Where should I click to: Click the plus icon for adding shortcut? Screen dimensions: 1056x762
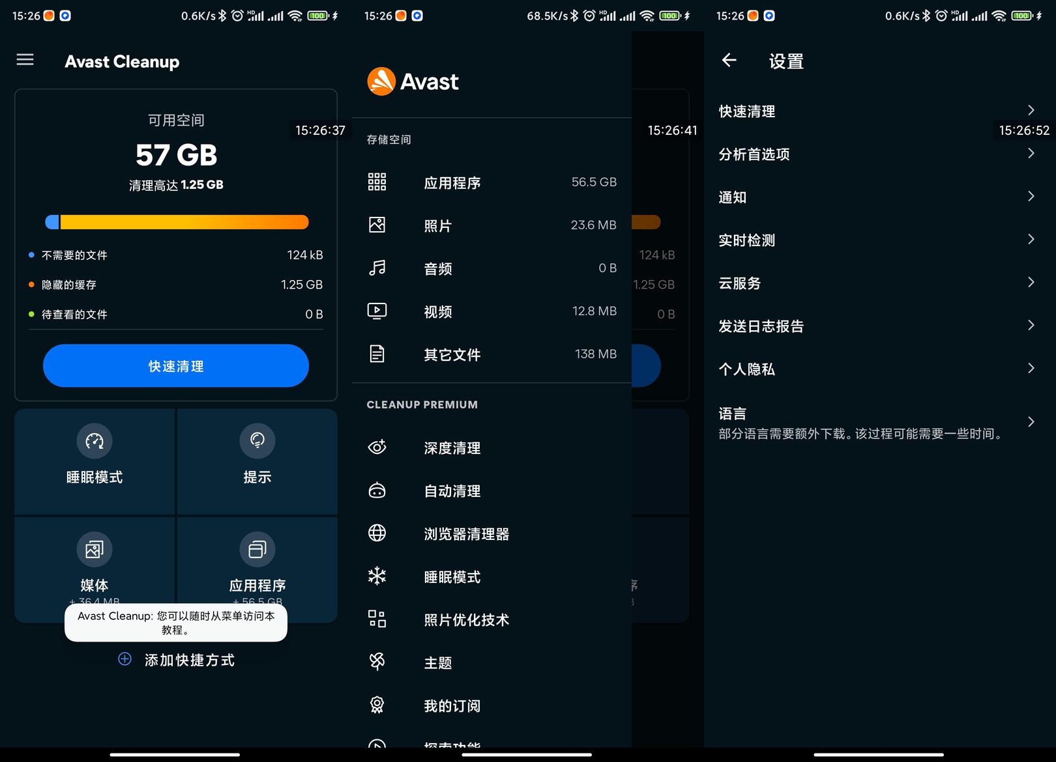125,659
